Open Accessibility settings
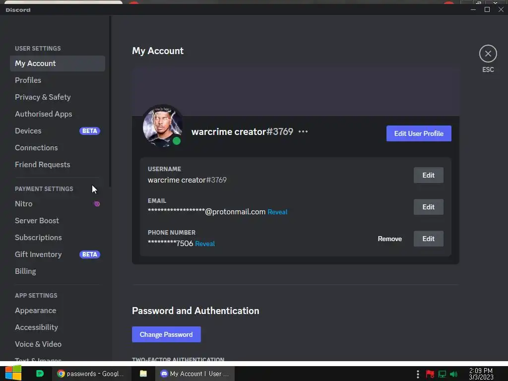The width and height of the screenshot is (508, 381). coord(58,327)
